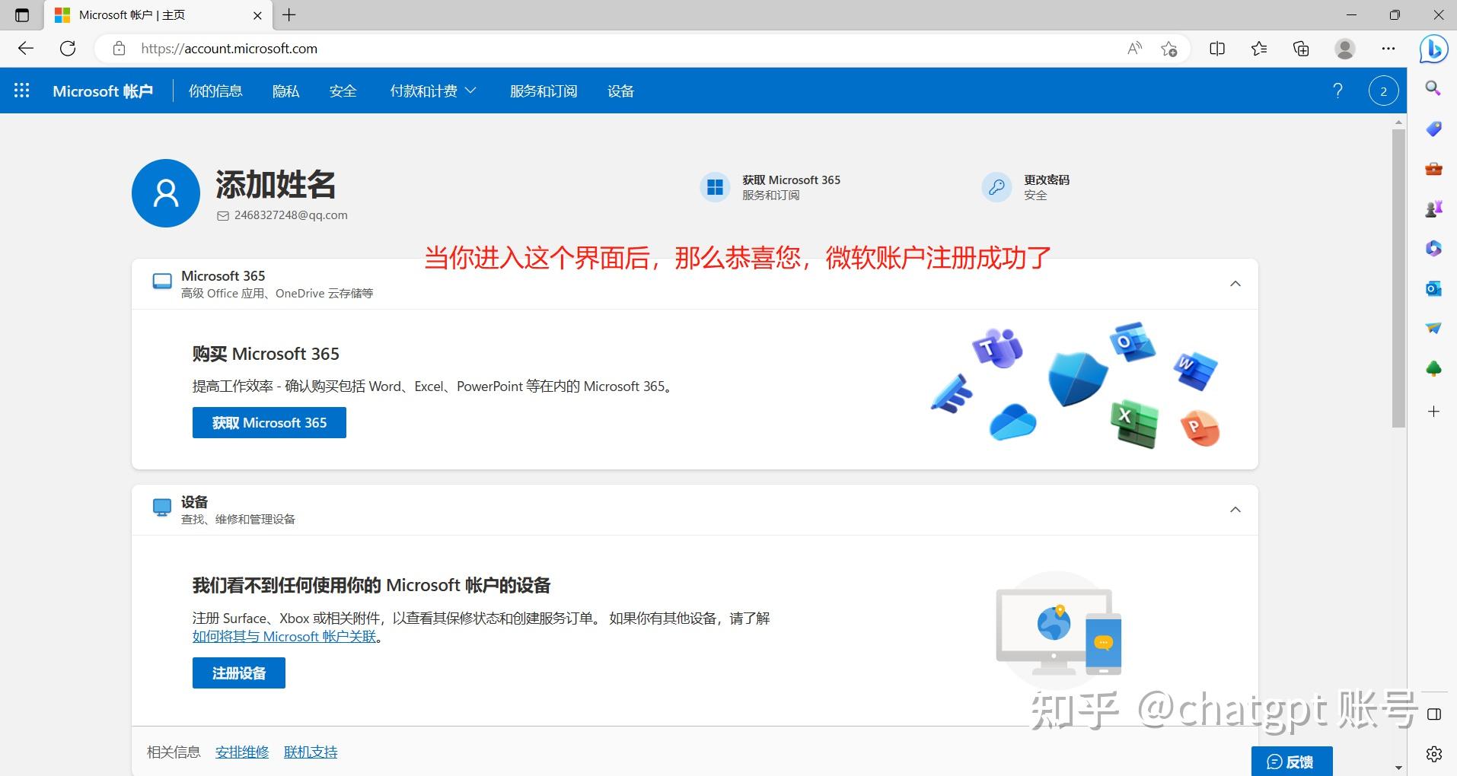The image size is (1457, 776).
Task: Click the browser back arrow
Action: tap(26, 49)
